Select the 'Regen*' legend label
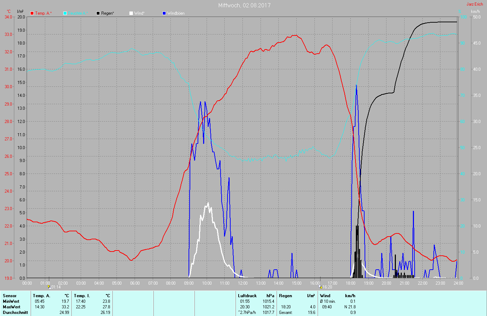487x316 pixels. [x=108, y=13]
